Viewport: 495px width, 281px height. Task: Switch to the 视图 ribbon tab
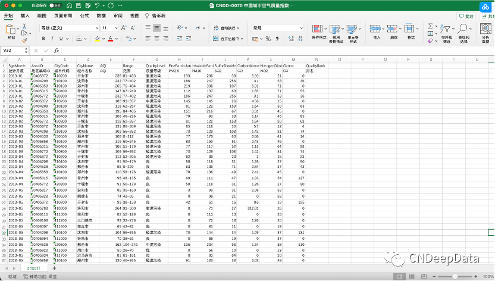point(135,16)
